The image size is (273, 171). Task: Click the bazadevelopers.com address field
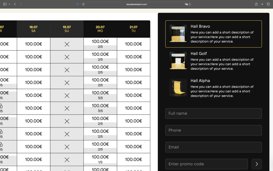[x=136, y=4]
